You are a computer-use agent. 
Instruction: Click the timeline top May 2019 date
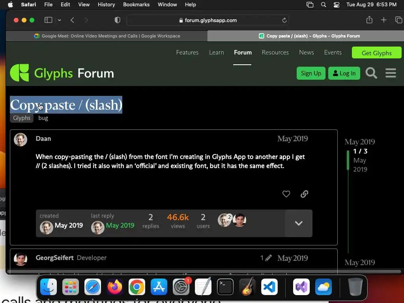click(x=360, y=142)
